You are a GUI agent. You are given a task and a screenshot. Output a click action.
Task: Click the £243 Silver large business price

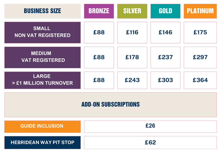[132, 80]
